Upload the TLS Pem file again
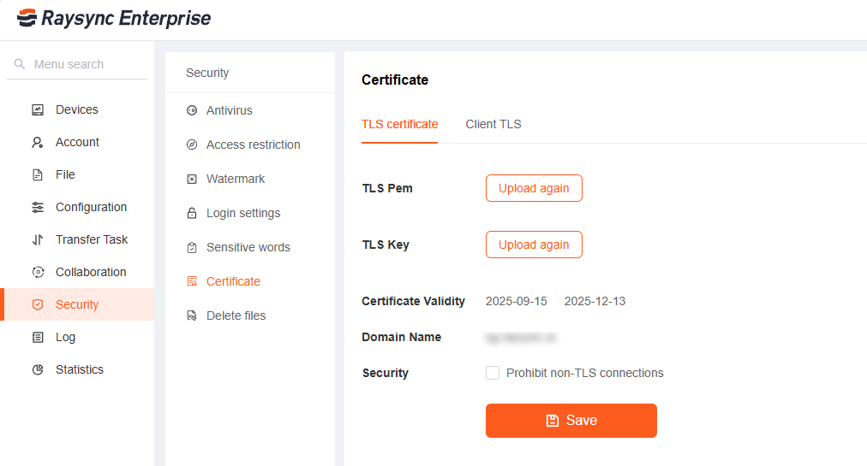Screen dimensions: 867x466 534,188
